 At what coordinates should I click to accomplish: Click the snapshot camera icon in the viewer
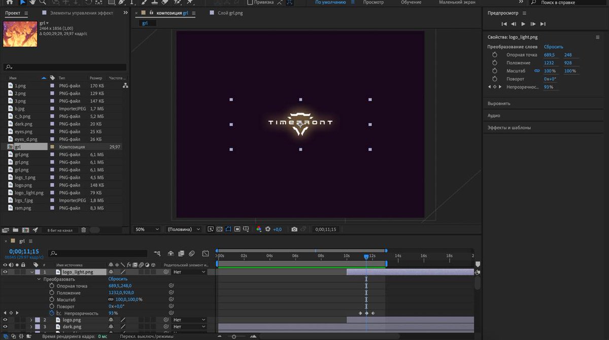coord(294,229)
